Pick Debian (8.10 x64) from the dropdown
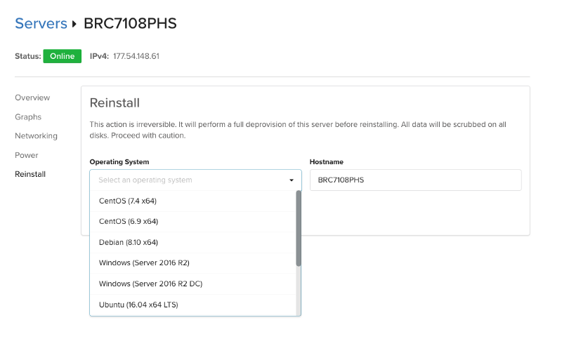 point(192,243)
